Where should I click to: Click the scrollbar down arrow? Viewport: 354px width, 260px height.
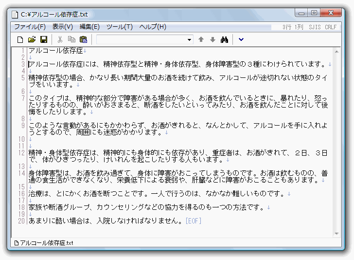point(336,234)
